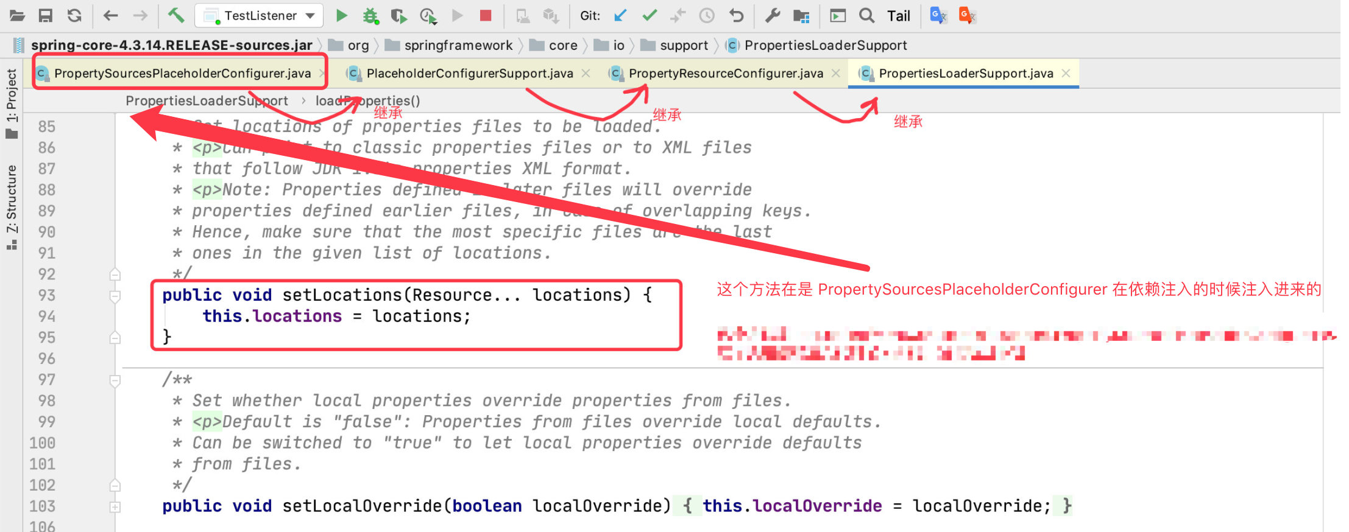Open the Project tool window sidebar
This screenshot has height=532, width=1349.
point(12,103)
